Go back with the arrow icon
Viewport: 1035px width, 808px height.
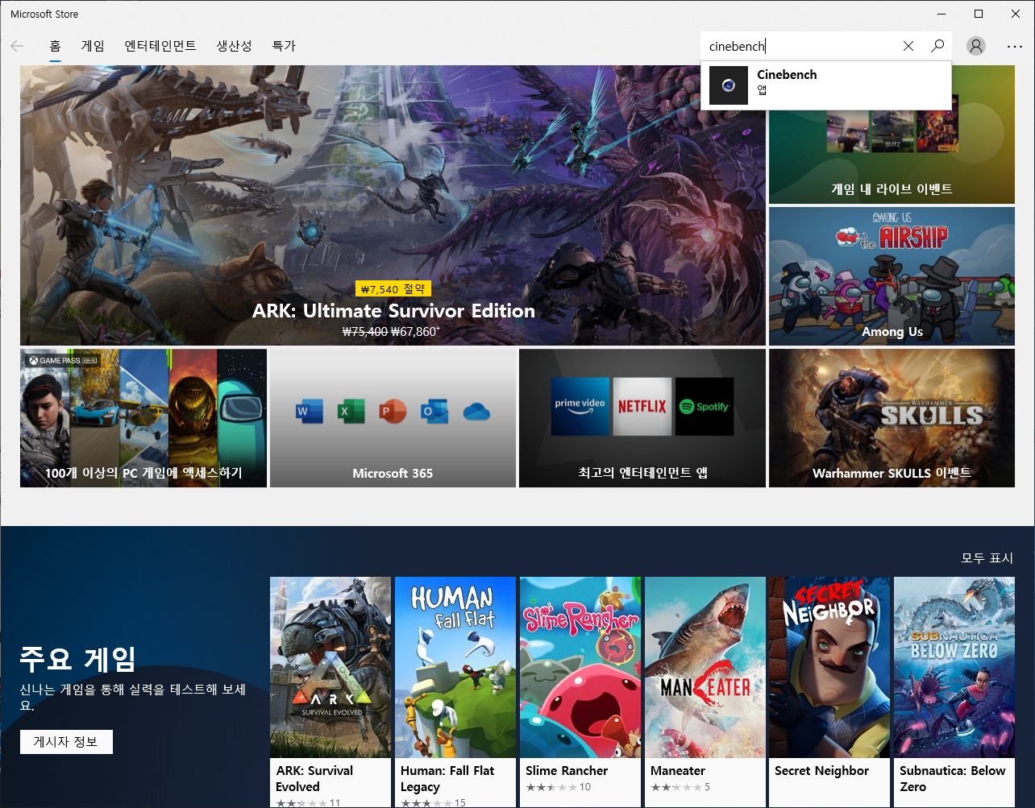pos(17,46)
